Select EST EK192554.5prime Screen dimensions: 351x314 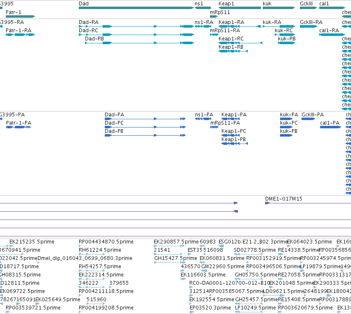[x=212, y=300]
